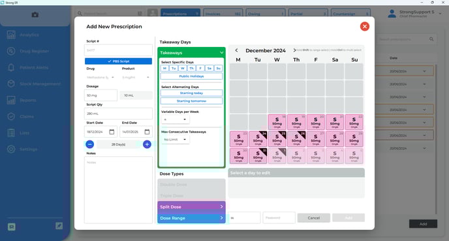The width and height of the screenshot is (449, 241).
Task: Click the blue plus days button
Action: click(x=147, y=144)
